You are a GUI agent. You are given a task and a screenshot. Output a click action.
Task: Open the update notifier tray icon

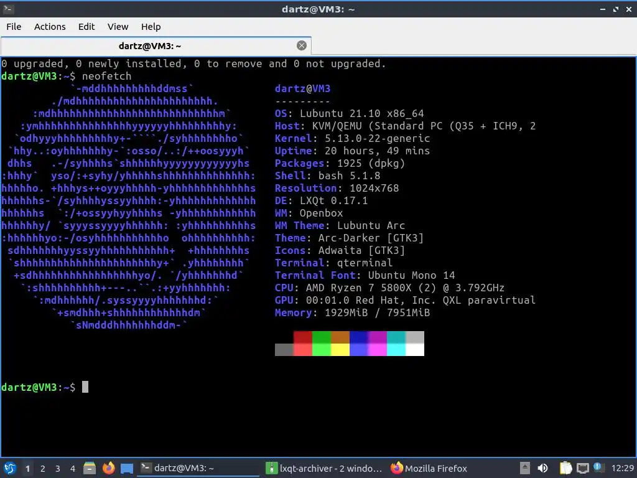point(598,467)
